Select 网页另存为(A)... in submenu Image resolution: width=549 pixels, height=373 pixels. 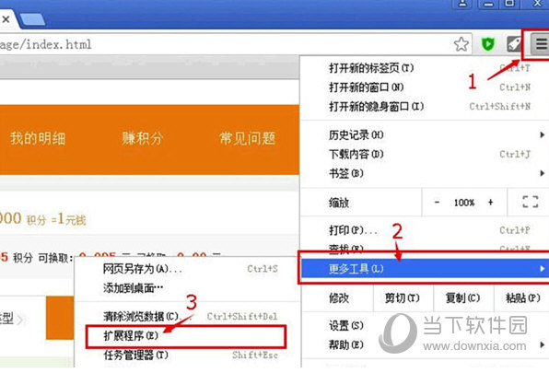point(187,269)
